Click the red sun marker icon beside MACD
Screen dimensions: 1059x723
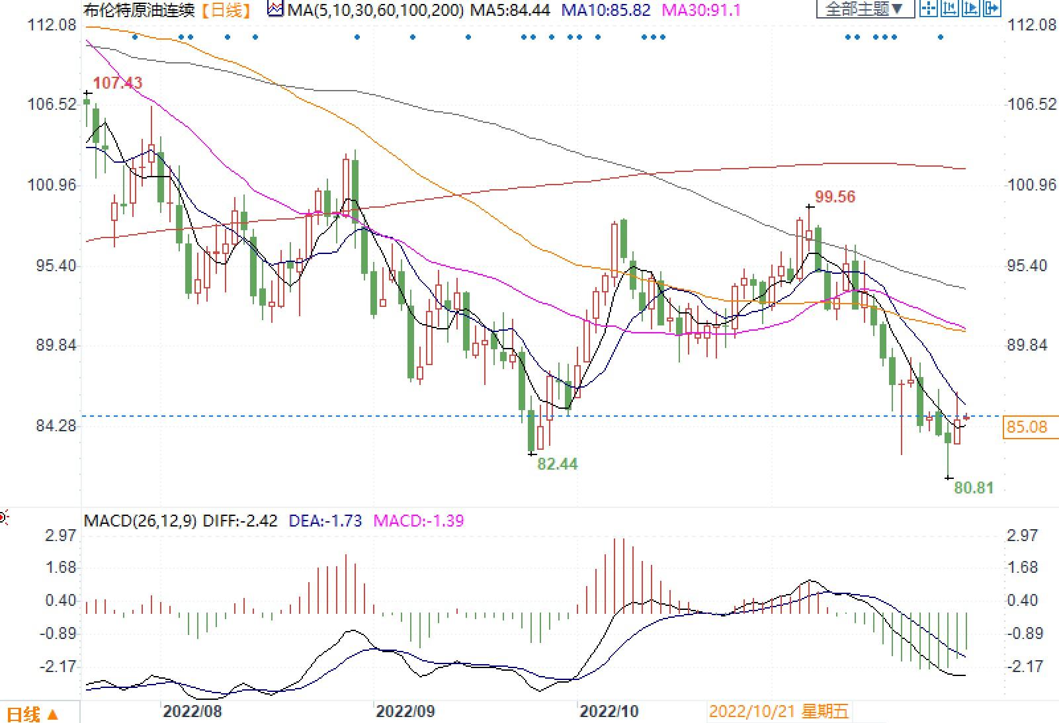tap(3, 517)
